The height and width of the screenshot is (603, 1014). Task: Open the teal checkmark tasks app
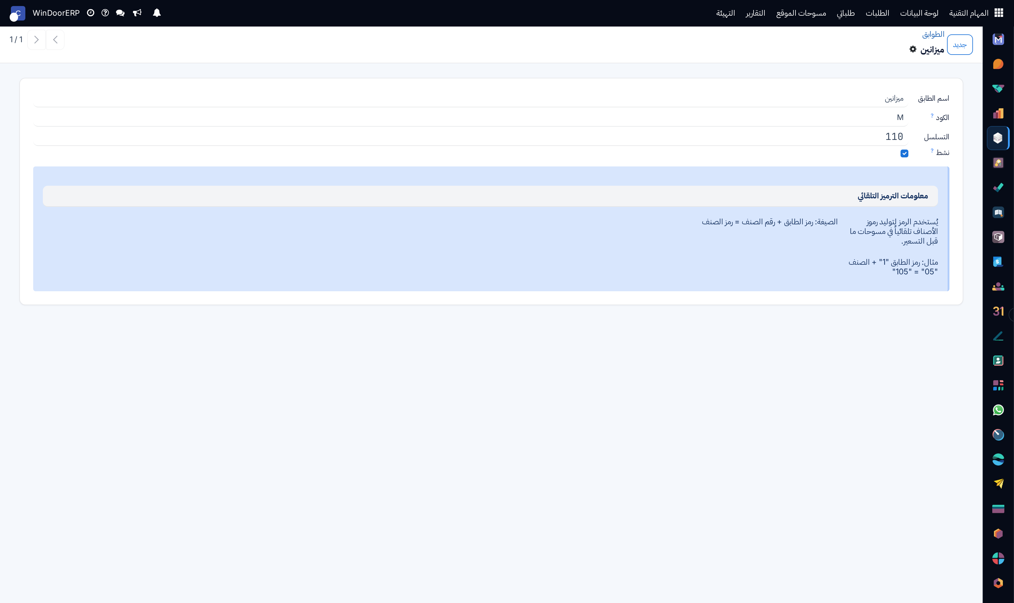click(998, 188)
